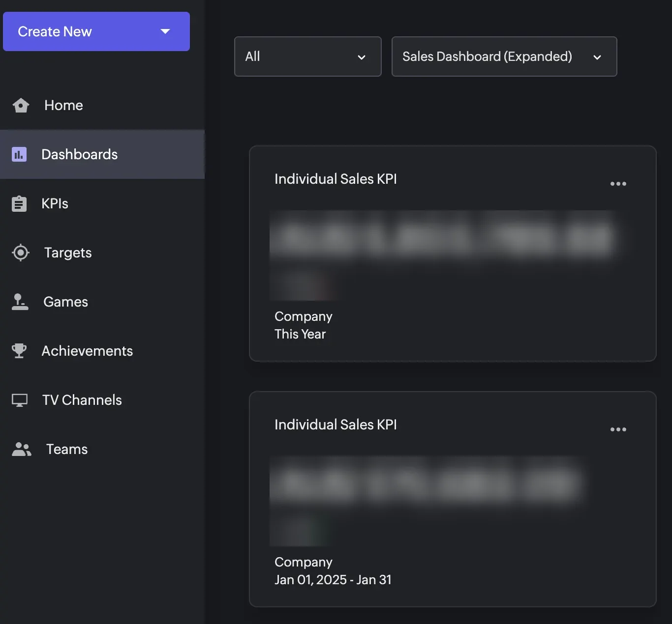Viewport: 672px width, 624px height.
Task: Click the TV Channels monitor icon
Action: coord(20,400)
